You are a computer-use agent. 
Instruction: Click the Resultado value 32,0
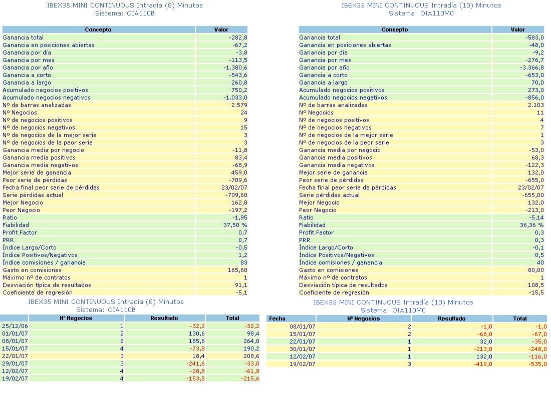point(486,342)
